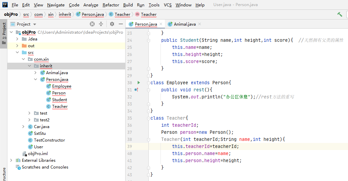Open the Analyze menu
The height and width of the screenshot is (181, 348).
pyautogui.click(x=91, y=5)
